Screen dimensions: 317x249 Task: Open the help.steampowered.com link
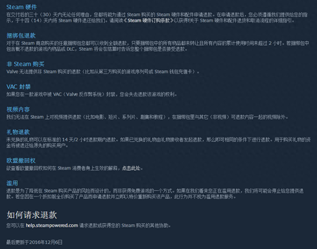(x=52, y=226)
